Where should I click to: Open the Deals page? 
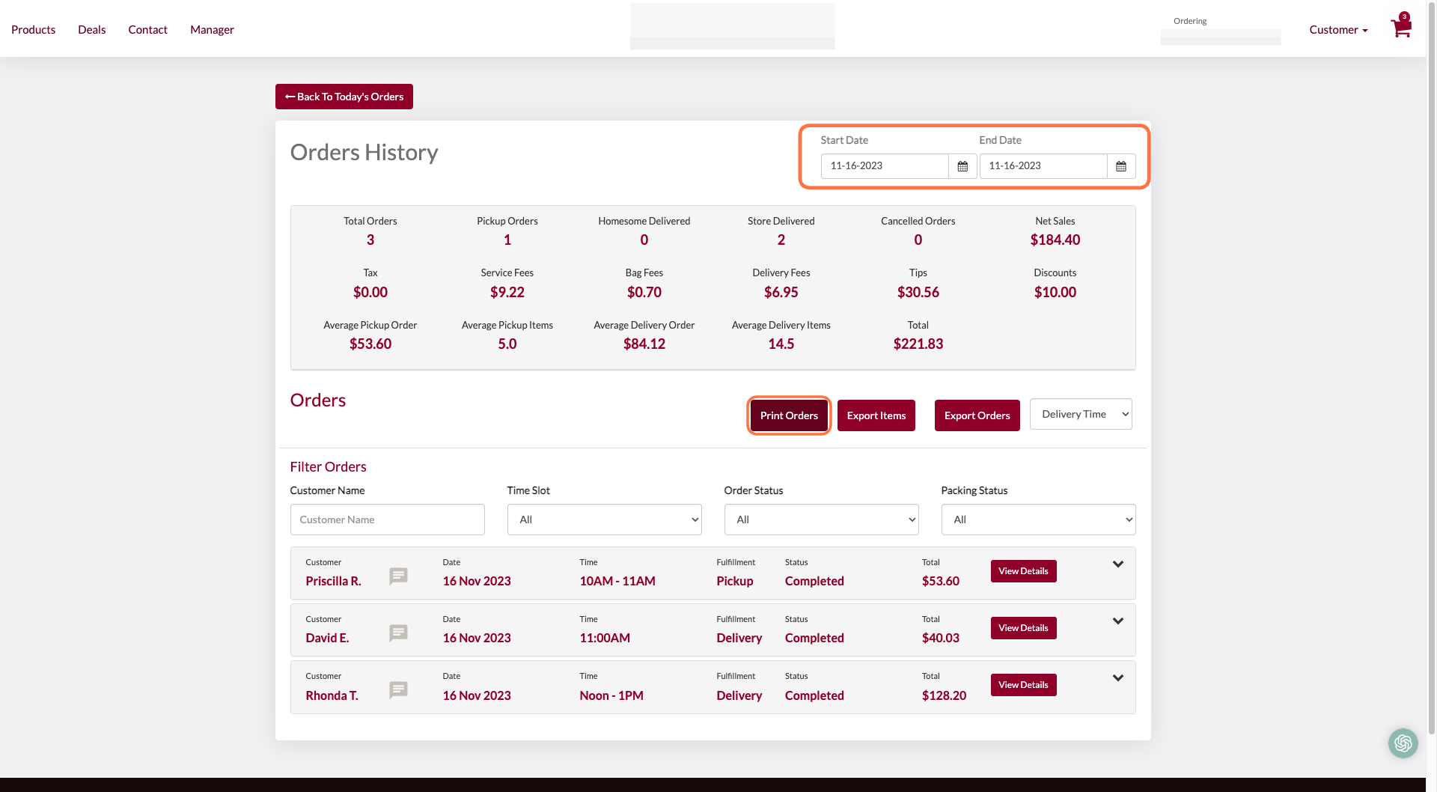(x=91, y=30)
